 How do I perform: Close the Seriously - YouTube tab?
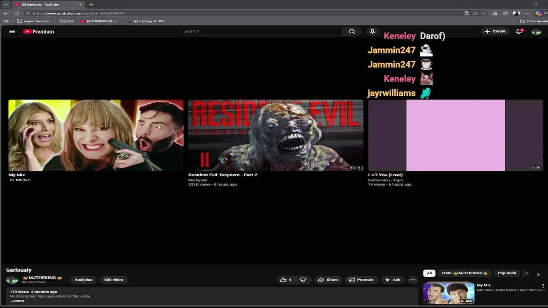tap(80, 4)
